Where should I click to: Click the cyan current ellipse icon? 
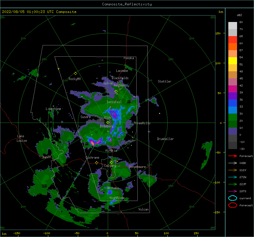click(233, 198)
